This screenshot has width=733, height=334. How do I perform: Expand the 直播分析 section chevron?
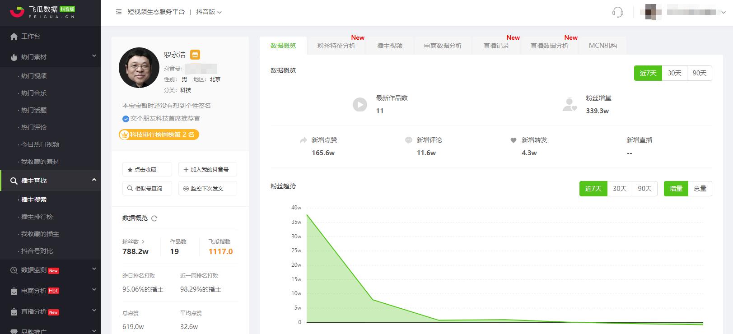(x=94, y=311)
